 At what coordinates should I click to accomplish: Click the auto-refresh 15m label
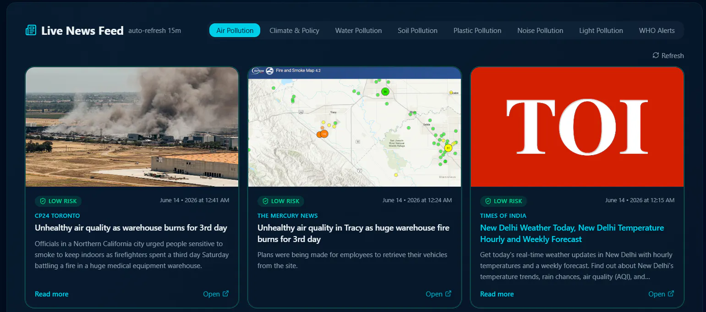pyautogui.click(x=155, y=31)
